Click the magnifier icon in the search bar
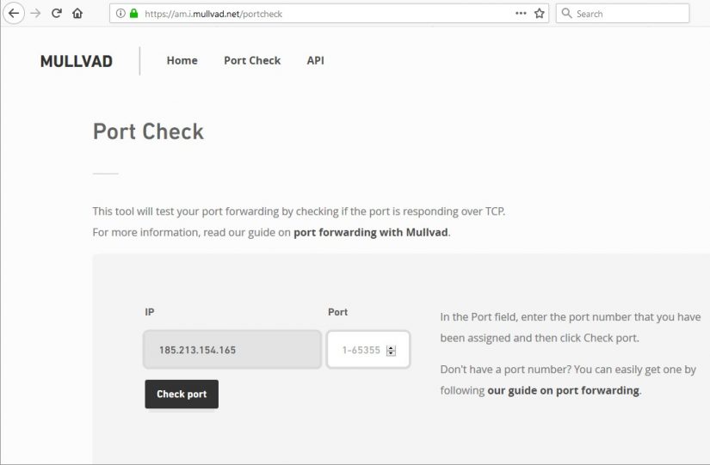 [566, 13]
